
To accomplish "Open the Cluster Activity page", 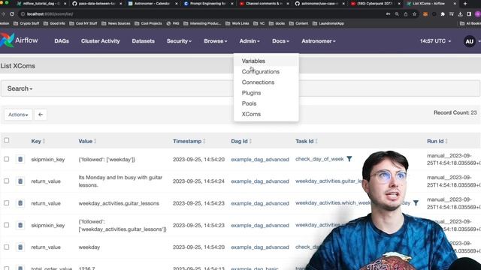I will (x=100, y=41).
